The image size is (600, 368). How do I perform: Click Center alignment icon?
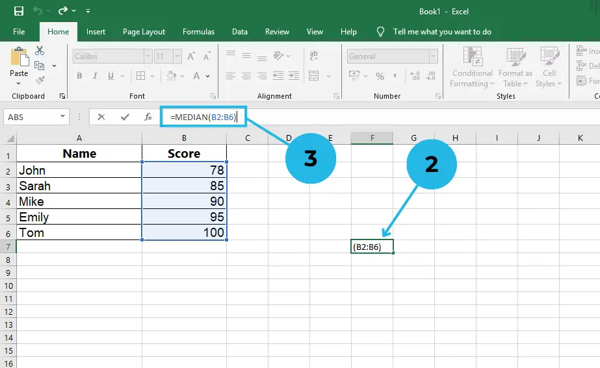point(246,76)
